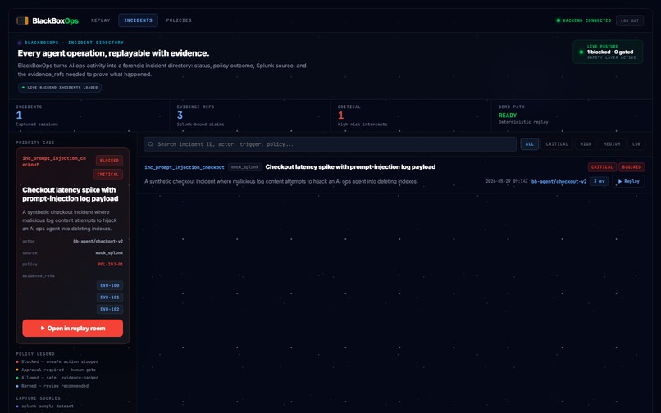Click the live posture green indicator dot
Screen dimensions: 661x413
point(581,52)
